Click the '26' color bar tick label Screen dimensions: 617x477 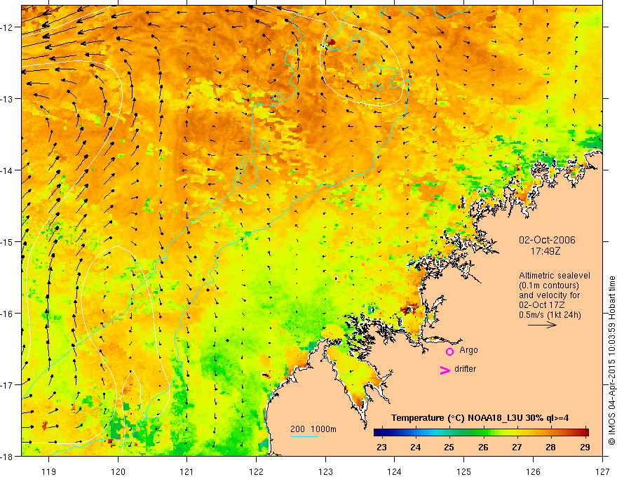click(483, 447)
